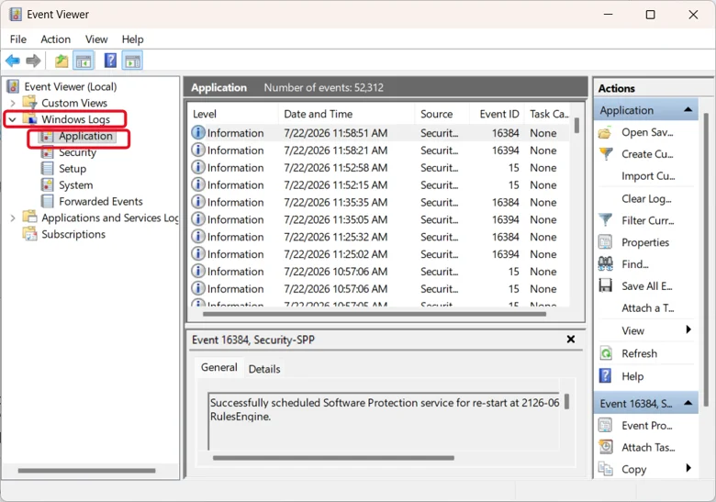Select Application log in tree
Viewport: 716px width, 502px height.
pos(85,136)
